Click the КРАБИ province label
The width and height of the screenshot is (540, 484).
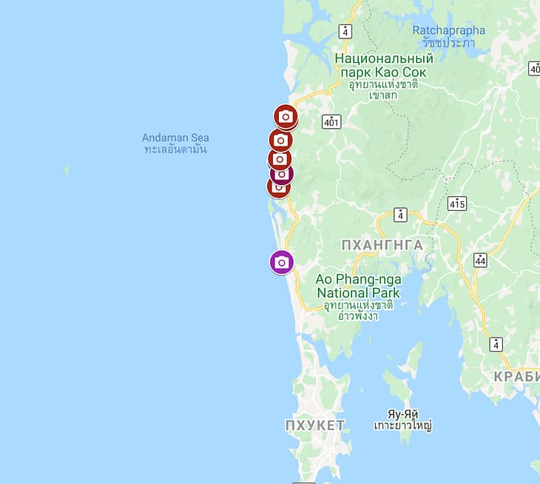516,377
